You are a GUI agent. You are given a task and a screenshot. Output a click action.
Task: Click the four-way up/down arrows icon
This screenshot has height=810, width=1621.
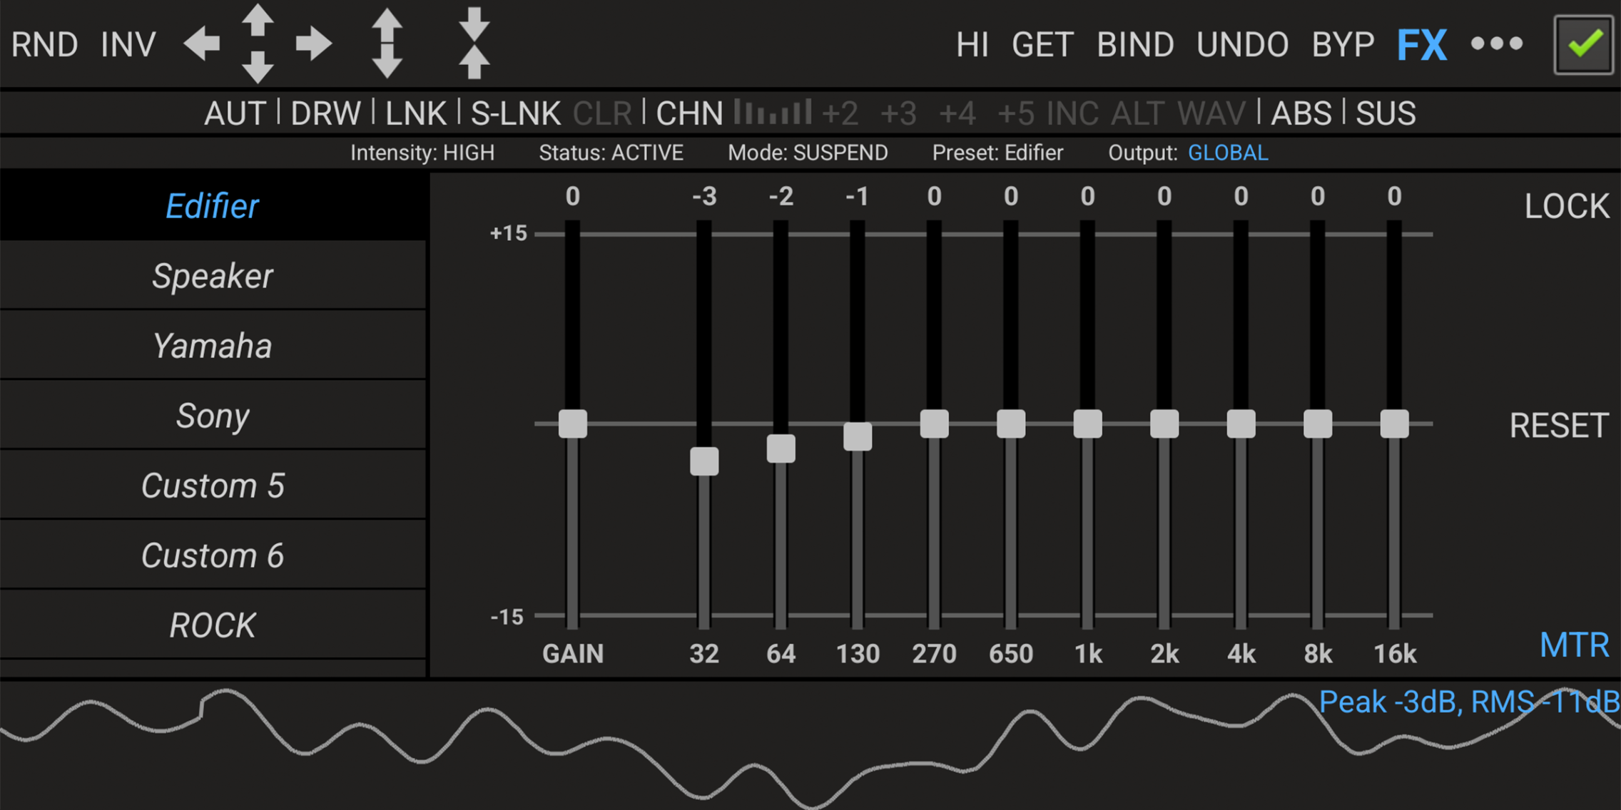[x=258, y=44]
